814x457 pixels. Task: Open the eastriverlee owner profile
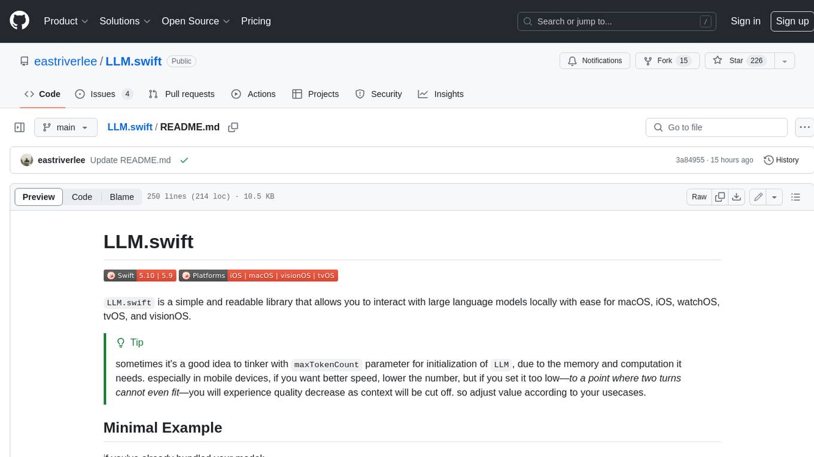click(x=65, y=61)
